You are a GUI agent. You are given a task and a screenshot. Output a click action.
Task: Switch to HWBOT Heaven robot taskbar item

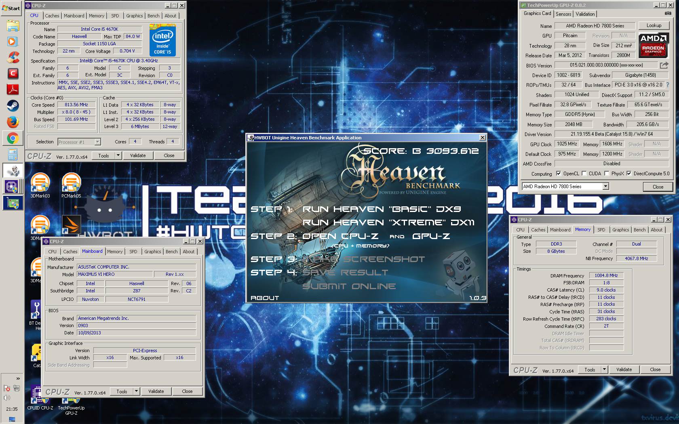[13, 170]
